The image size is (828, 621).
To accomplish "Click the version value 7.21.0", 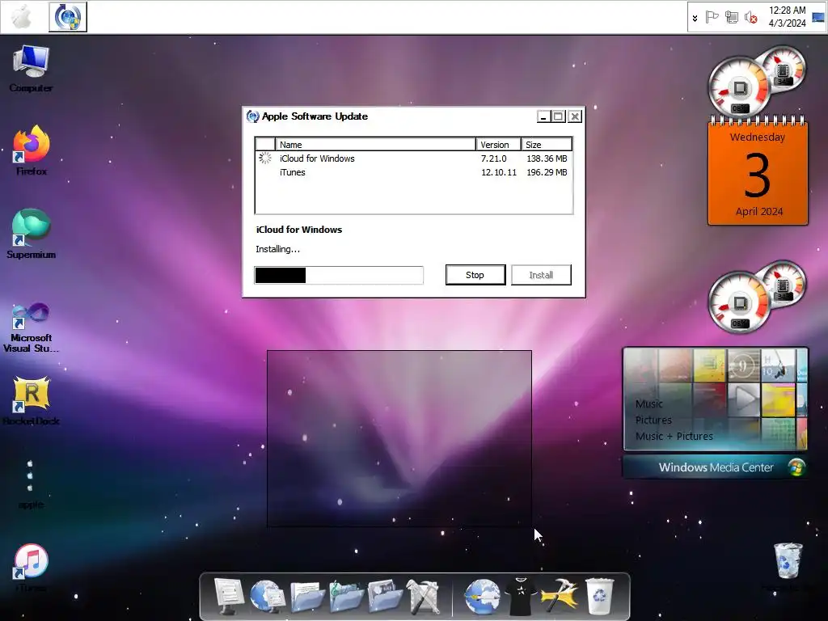I will (x=494, y=158).
